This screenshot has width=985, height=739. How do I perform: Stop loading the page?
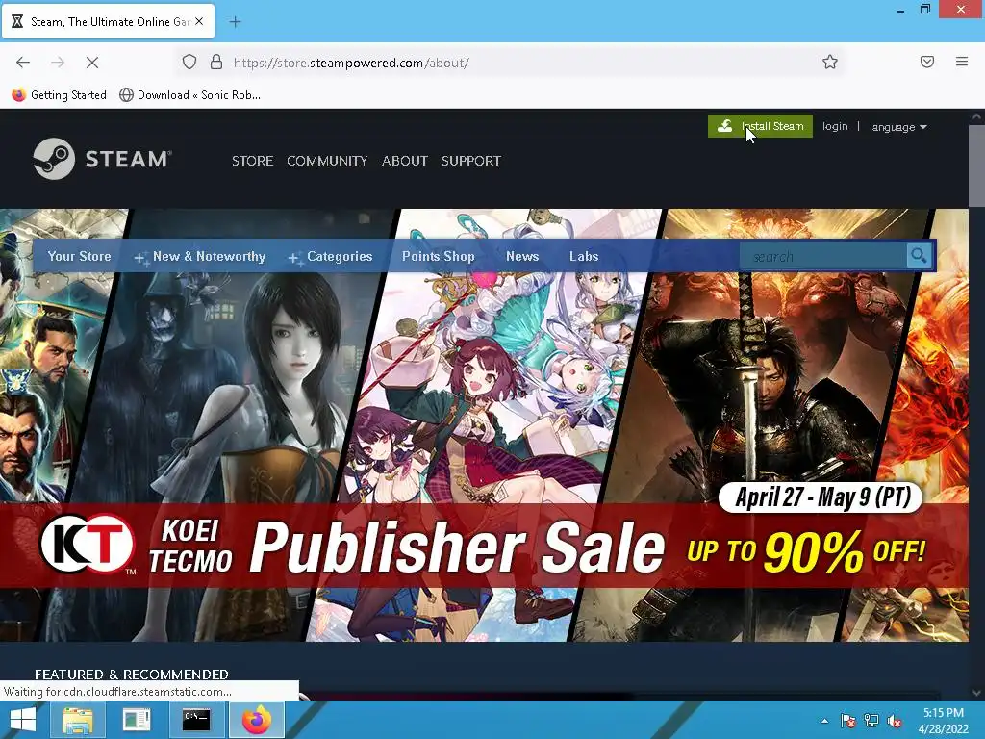coord(92,63)
